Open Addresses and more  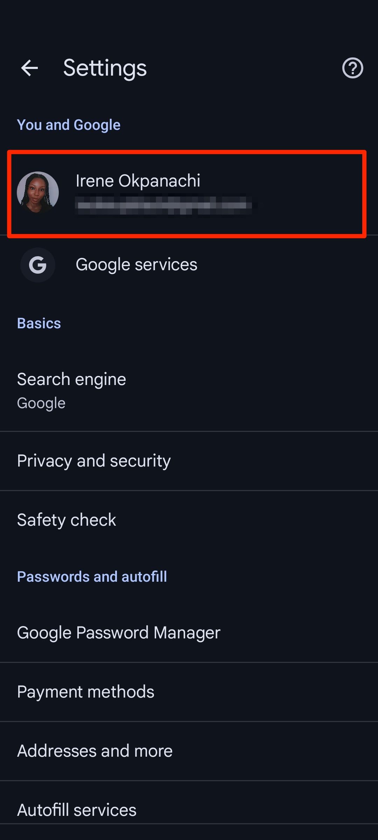[x=95, y=750]
